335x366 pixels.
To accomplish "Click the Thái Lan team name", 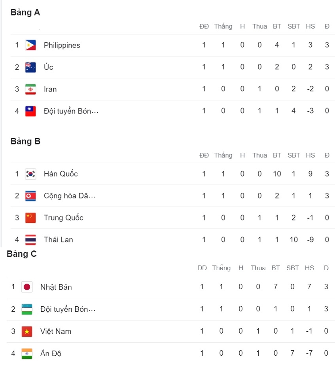I will click(58, 240).
